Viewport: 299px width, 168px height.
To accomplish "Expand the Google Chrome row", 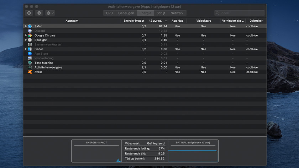I will (x=26, y=35).
